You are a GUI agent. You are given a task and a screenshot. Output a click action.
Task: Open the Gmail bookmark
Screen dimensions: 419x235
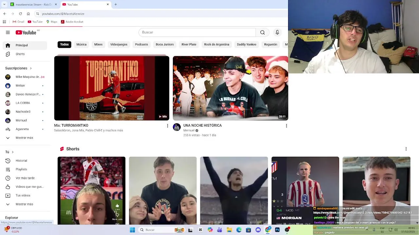click(18, 22)
